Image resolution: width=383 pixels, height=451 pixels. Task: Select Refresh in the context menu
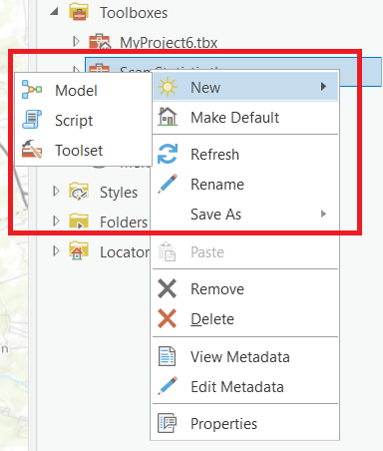coord(245,155)
